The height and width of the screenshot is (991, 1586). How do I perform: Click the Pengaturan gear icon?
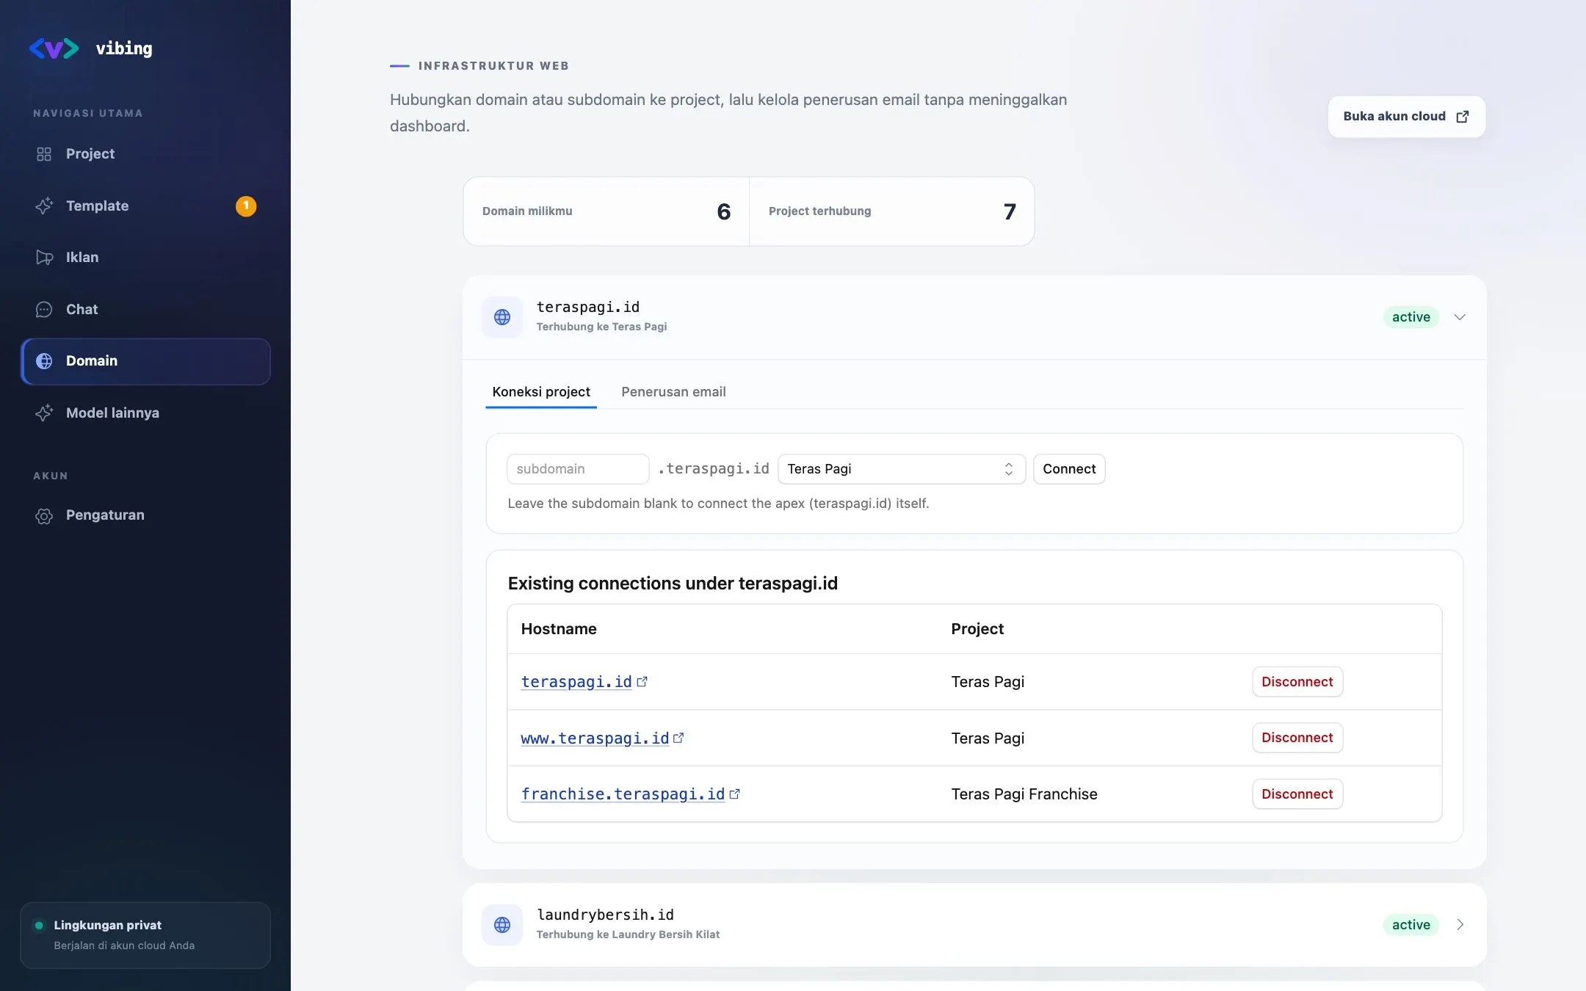point(44,515)
